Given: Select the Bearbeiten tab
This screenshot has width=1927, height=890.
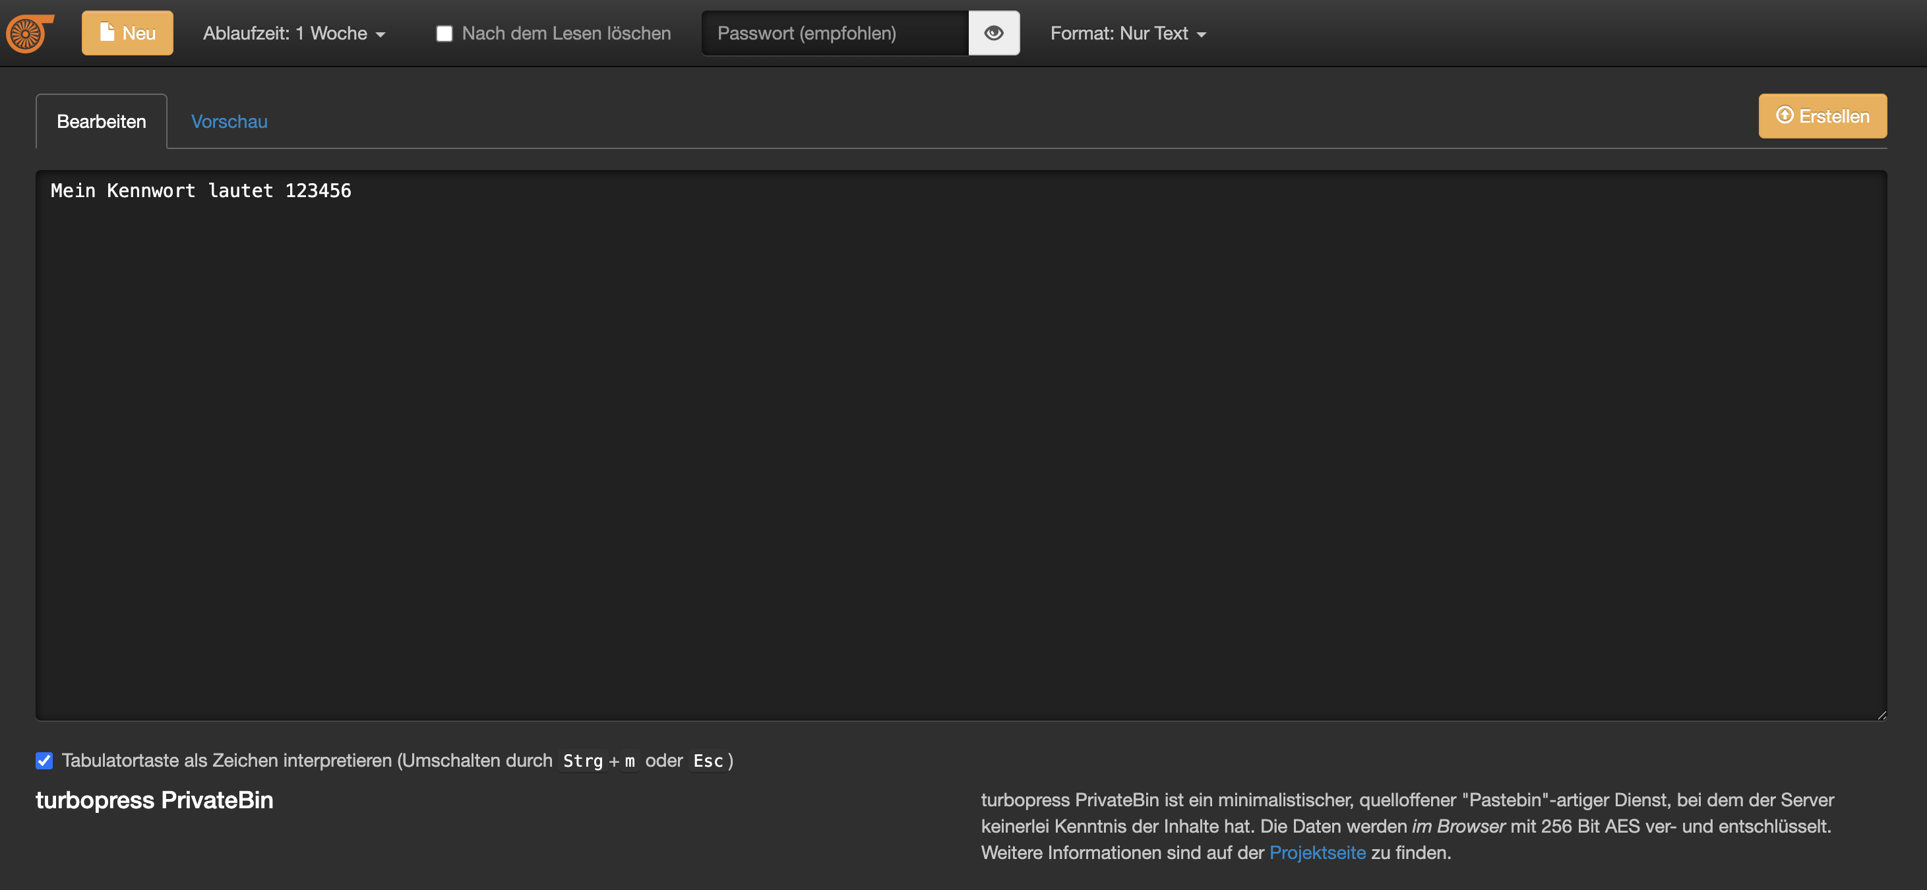Looking at the screenshot, I should (101, 121).
